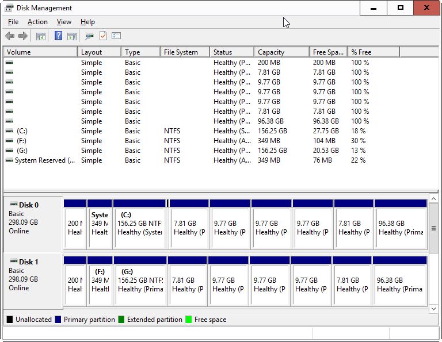Click the Disk Management title bar icon

(x=9, y=8)
